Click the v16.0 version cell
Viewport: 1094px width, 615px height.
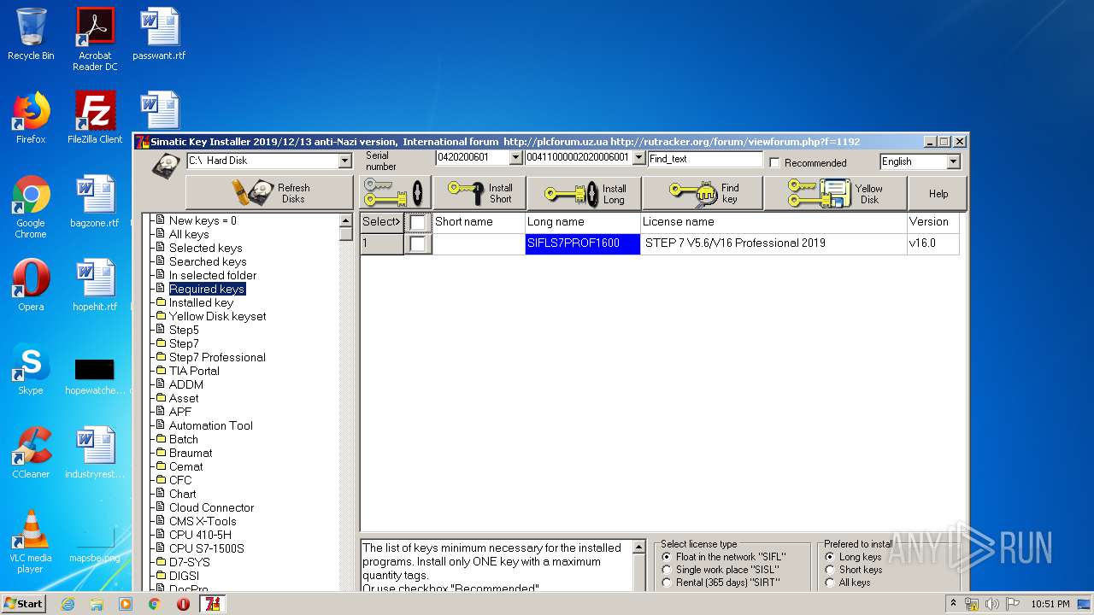(x=932, y=243)
